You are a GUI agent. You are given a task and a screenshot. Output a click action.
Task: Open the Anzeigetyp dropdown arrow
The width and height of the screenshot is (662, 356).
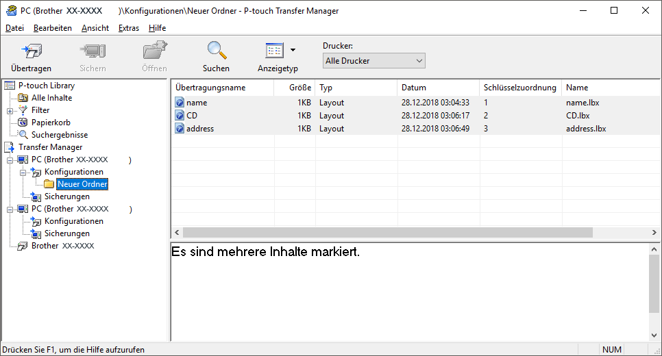(x=293, y=50)
